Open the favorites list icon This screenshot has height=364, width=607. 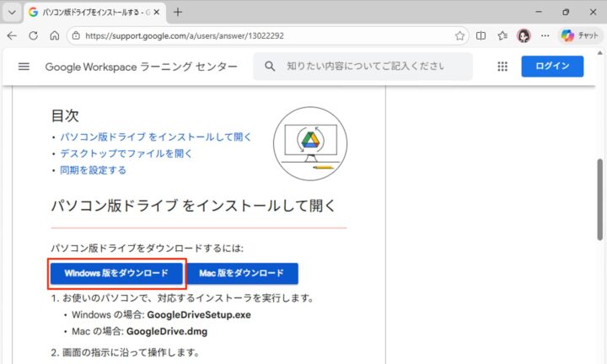pos(502,36)
